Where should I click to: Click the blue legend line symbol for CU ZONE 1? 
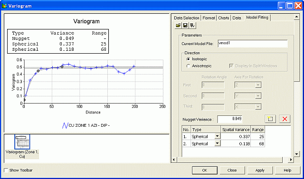(65, 125)
